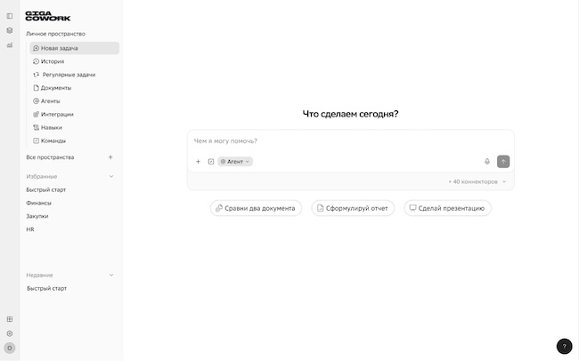
Task: Click the Новая задача chat icon
Action: (x=36, y=48)
